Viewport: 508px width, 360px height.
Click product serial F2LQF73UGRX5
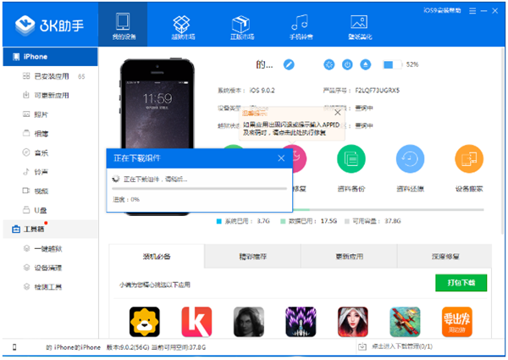377,91
